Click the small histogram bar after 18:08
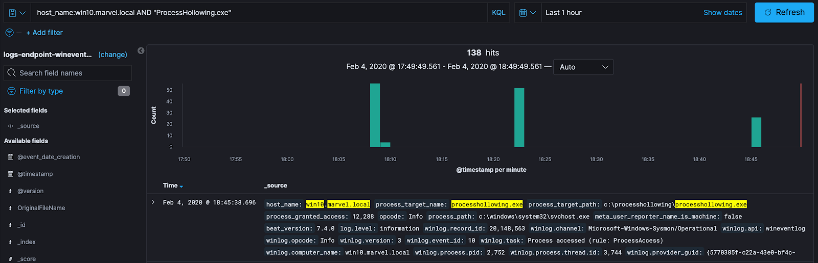 click(x=385, y=145)
